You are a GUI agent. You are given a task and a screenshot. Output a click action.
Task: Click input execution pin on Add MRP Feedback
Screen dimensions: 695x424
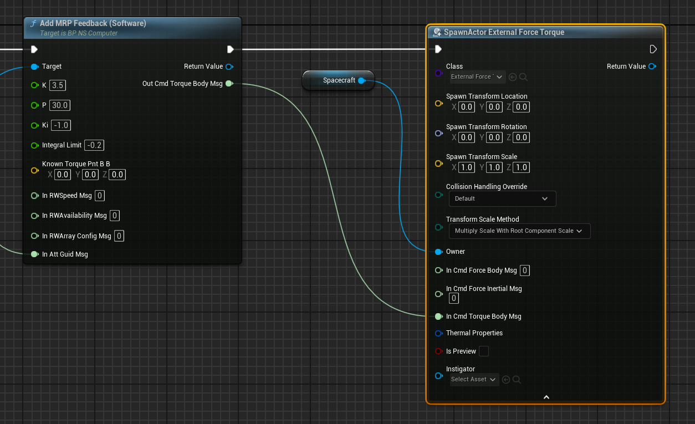(x=34, y=49)
